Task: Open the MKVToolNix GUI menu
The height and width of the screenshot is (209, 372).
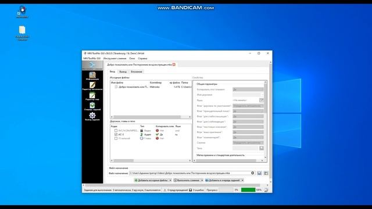Action: point(92,58)
